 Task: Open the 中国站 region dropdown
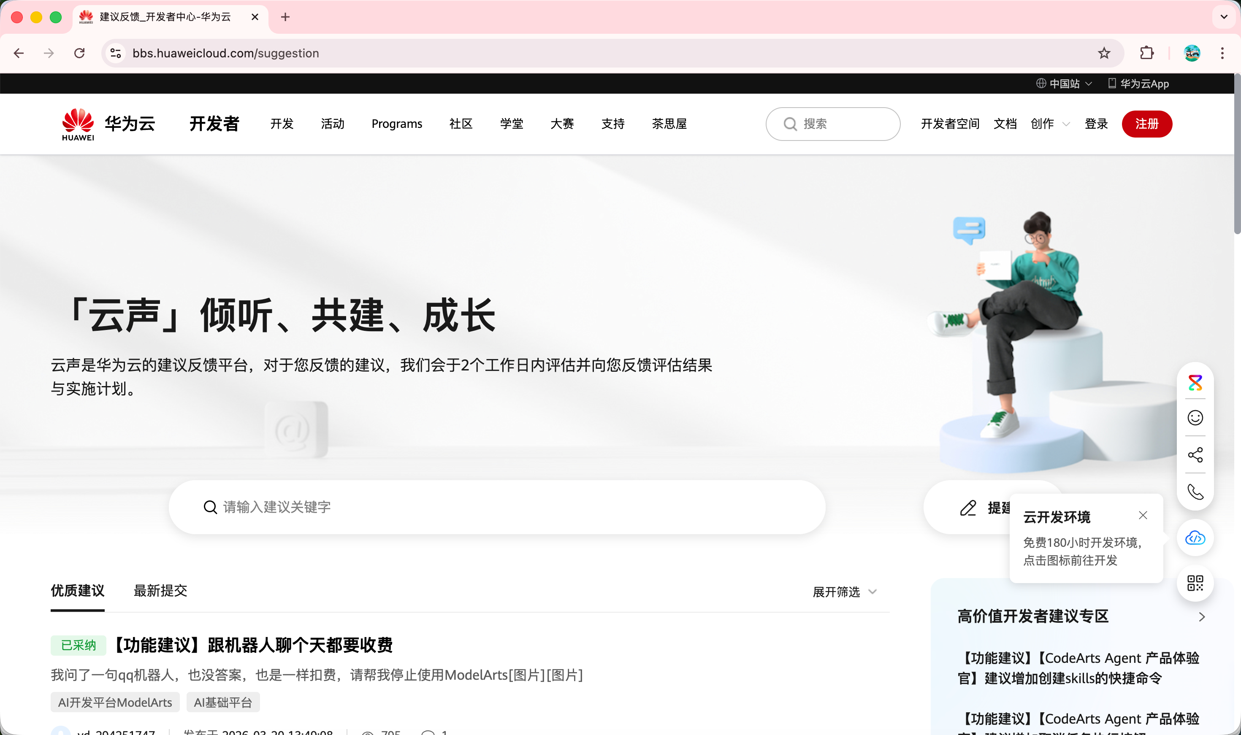(1064, 84)
